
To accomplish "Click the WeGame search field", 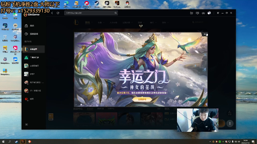I will (91, 13).
